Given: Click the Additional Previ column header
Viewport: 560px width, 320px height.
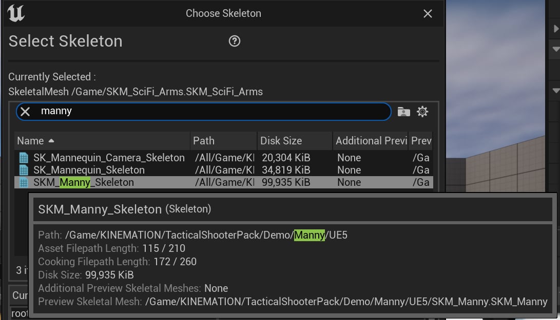Looking at the screenshot, I should tap(371, 141).
